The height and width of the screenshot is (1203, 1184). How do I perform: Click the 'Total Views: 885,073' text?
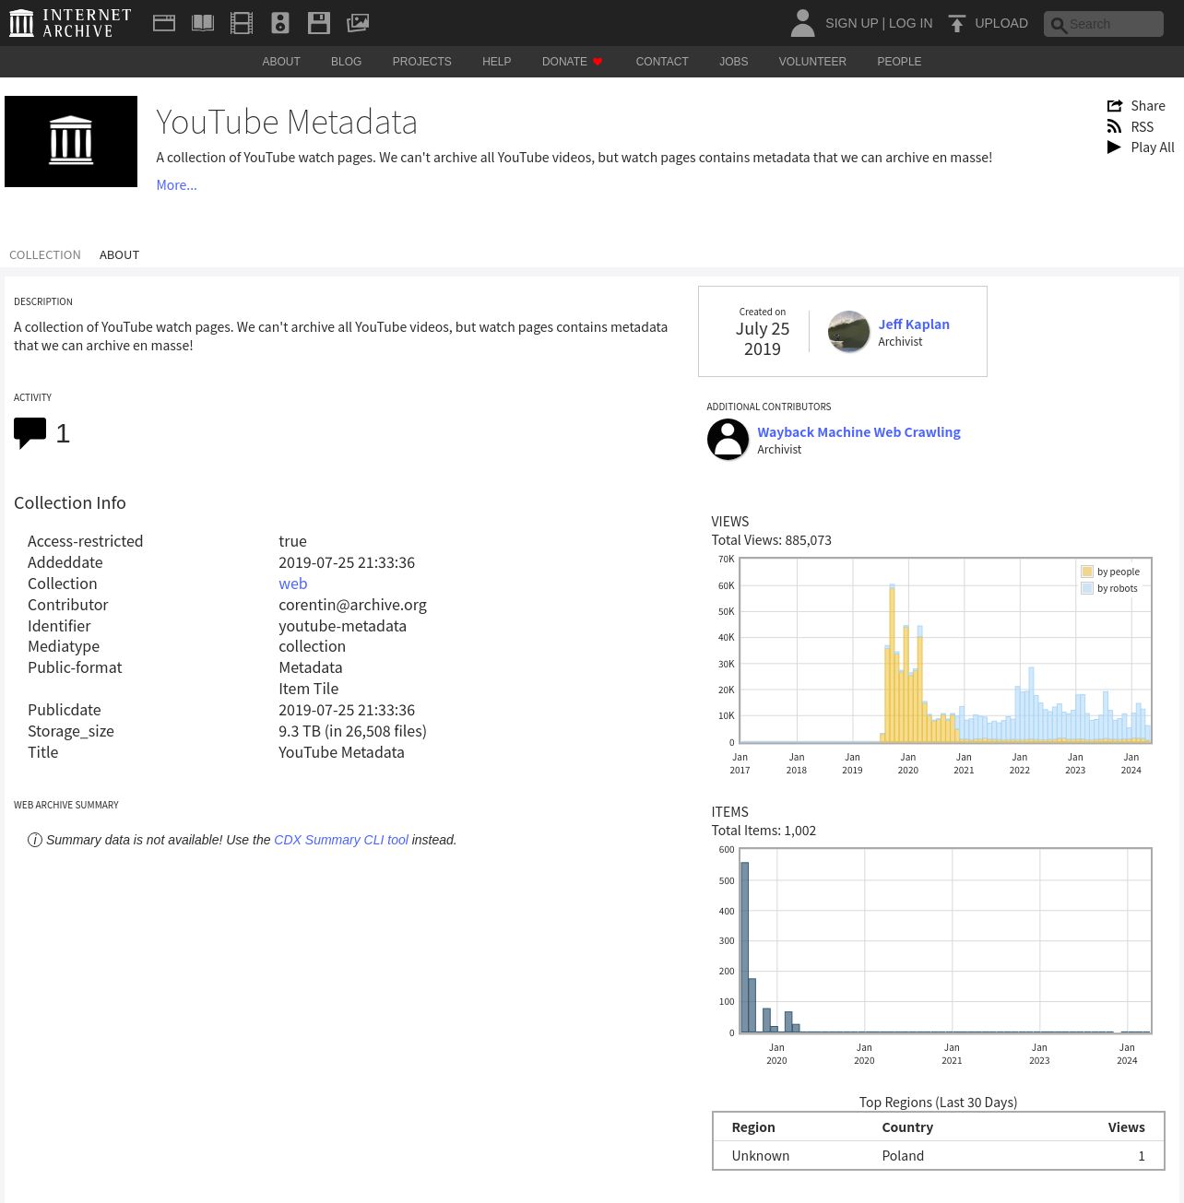771,540
